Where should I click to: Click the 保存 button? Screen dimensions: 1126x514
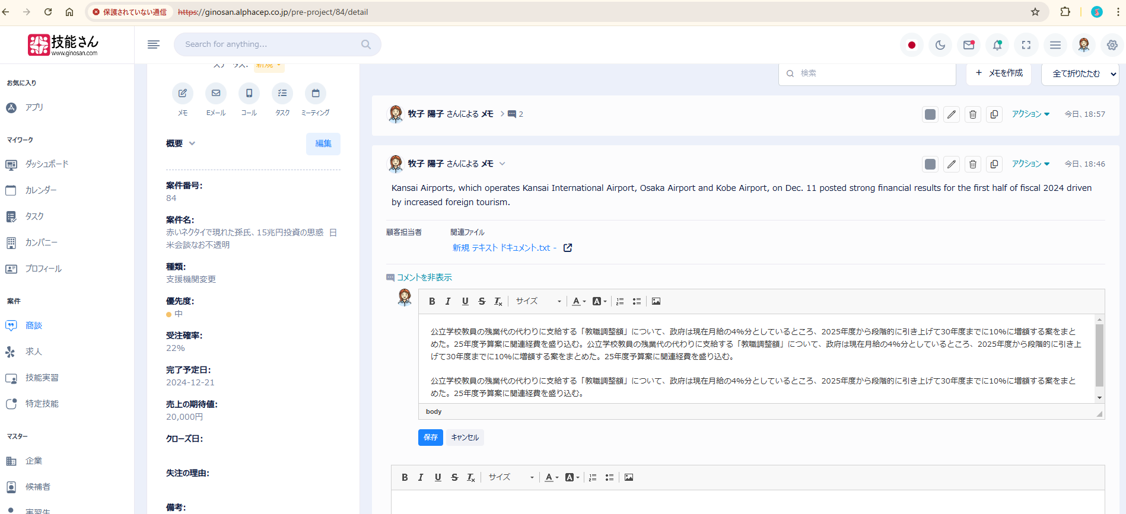[x=430, y=438]
